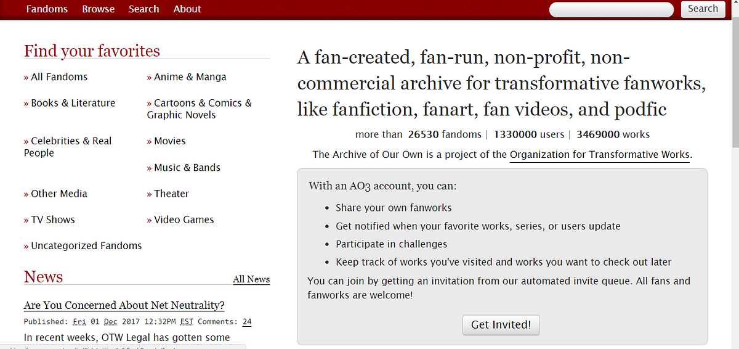Click the 26530 fandoms statistic
This screenshot has width=739, height=349.
445,134
